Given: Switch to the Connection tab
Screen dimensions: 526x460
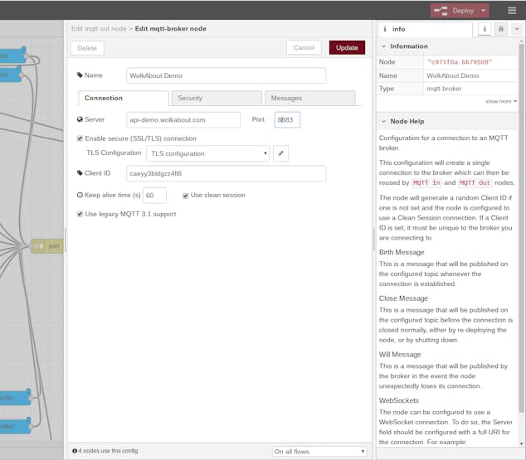Looking at the screenshot, I should [x=123, y=98].
